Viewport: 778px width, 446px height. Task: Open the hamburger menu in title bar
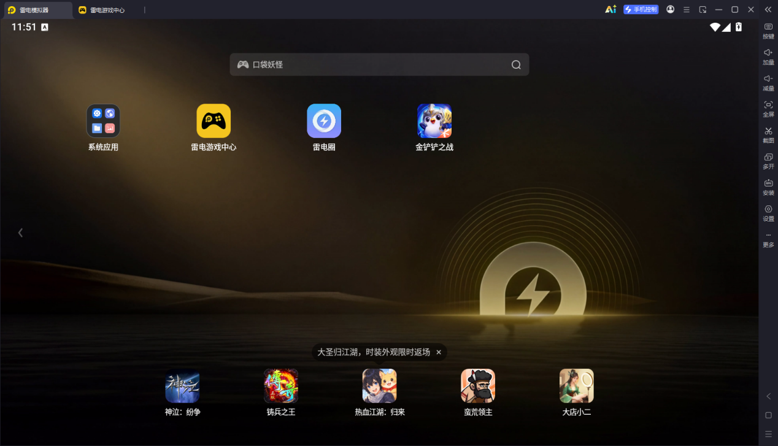687,9
